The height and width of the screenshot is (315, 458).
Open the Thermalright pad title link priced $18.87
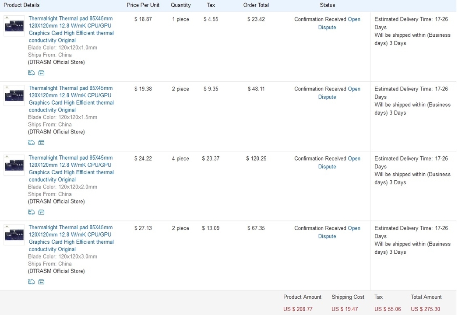coord(71,29)
